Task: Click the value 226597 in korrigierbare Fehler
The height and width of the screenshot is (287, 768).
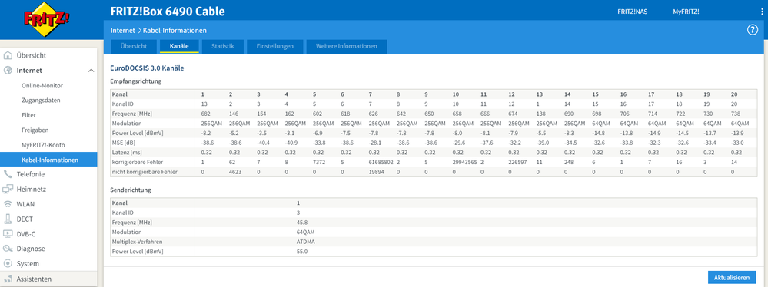Action: 517,162
